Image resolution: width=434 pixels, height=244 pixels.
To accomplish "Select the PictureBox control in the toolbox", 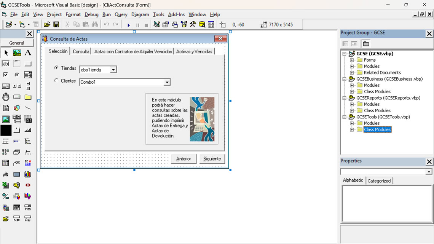I will pos(17,53).
